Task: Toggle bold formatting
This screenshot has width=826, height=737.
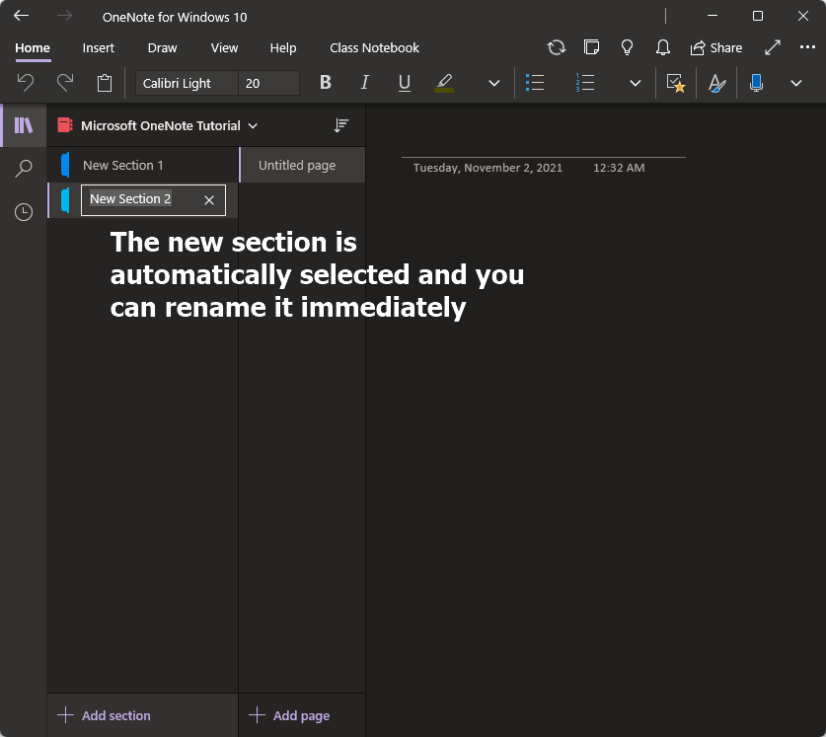Action: coord(326,82)
